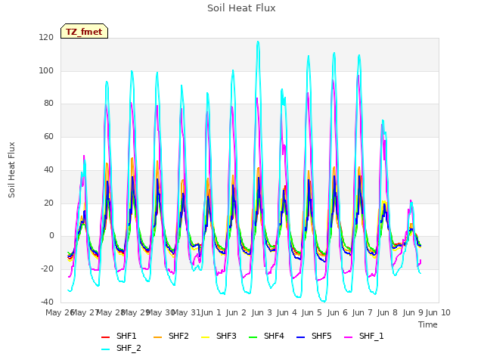Click the Jun 10 x-axis date label
This screenshot has width=484, height=363.
[438, 312]
